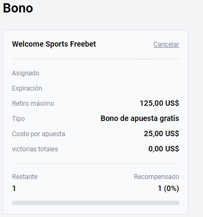Select the Welcome Sports Freebet title
The width and height of the screenshot is (203, 217).
point(54,44)
